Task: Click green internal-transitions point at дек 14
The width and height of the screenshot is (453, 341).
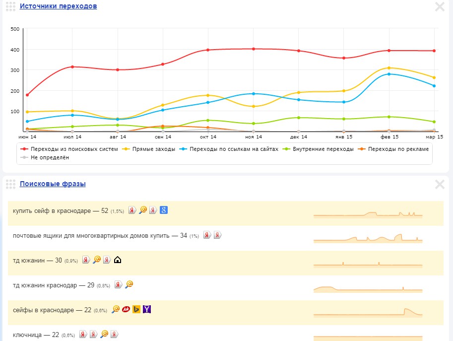Action: point(298,118)
